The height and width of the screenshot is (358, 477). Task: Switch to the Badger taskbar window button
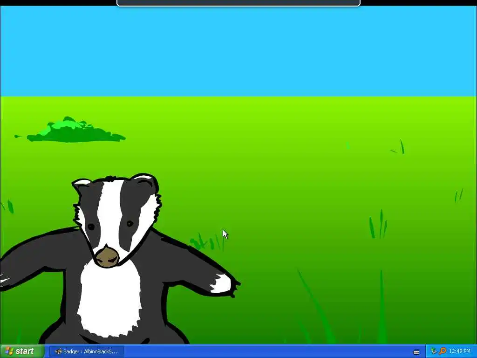click(87, 351)
